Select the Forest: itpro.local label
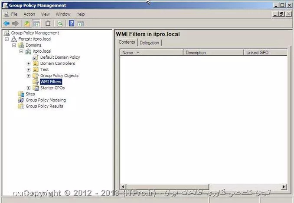The image size is (294, 203). click(35, 39)
